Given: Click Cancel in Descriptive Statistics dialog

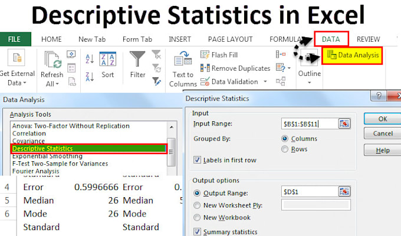Looking at the screenshot, I should [383, 134].
